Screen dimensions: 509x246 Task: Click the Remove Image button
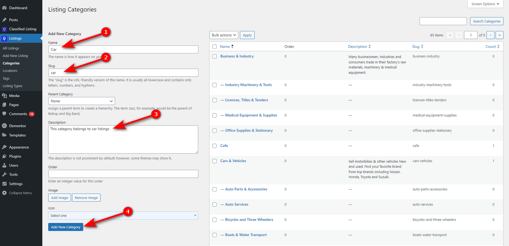tap(87, 198)
